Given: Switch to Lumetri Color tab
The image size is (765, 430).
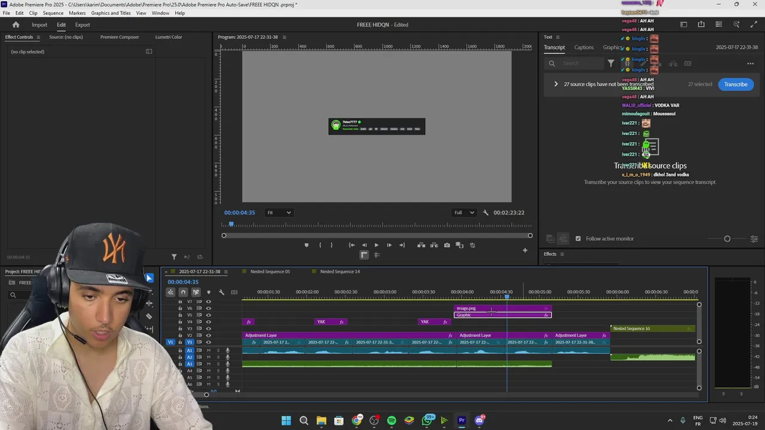Looking at the screenshot, I should [169, 37].
